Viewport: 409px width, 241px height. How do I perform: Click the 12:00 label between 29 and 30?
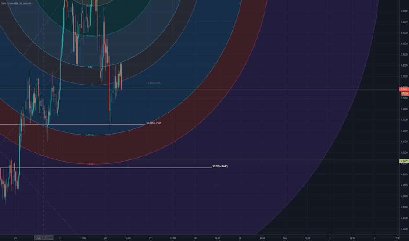click(172, 238)
